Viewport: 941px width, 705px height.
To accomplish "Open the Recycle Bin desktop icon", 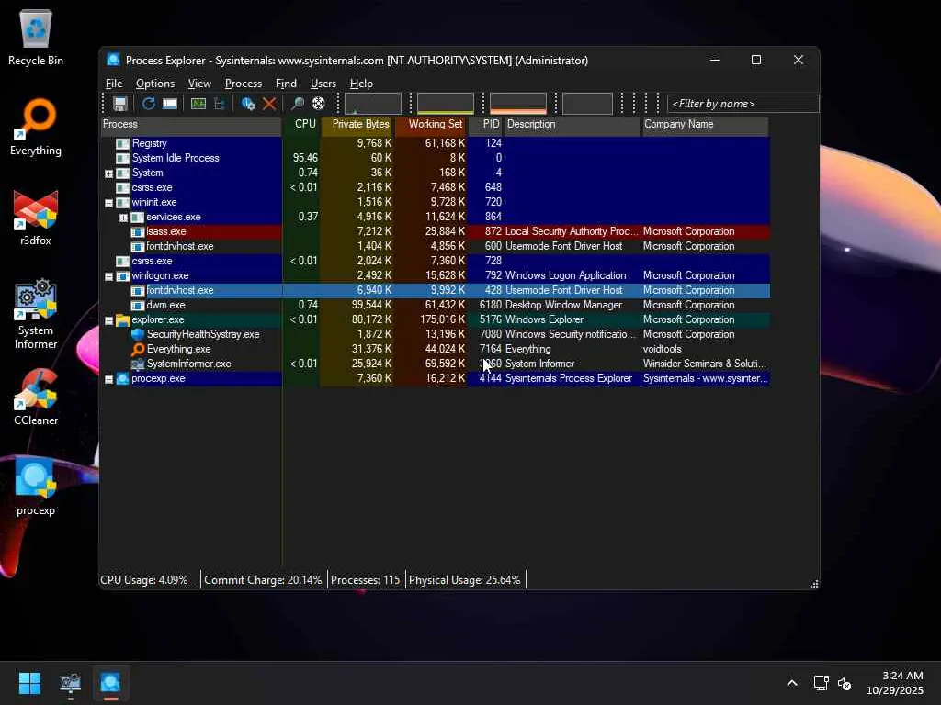I will coord(36,38).
